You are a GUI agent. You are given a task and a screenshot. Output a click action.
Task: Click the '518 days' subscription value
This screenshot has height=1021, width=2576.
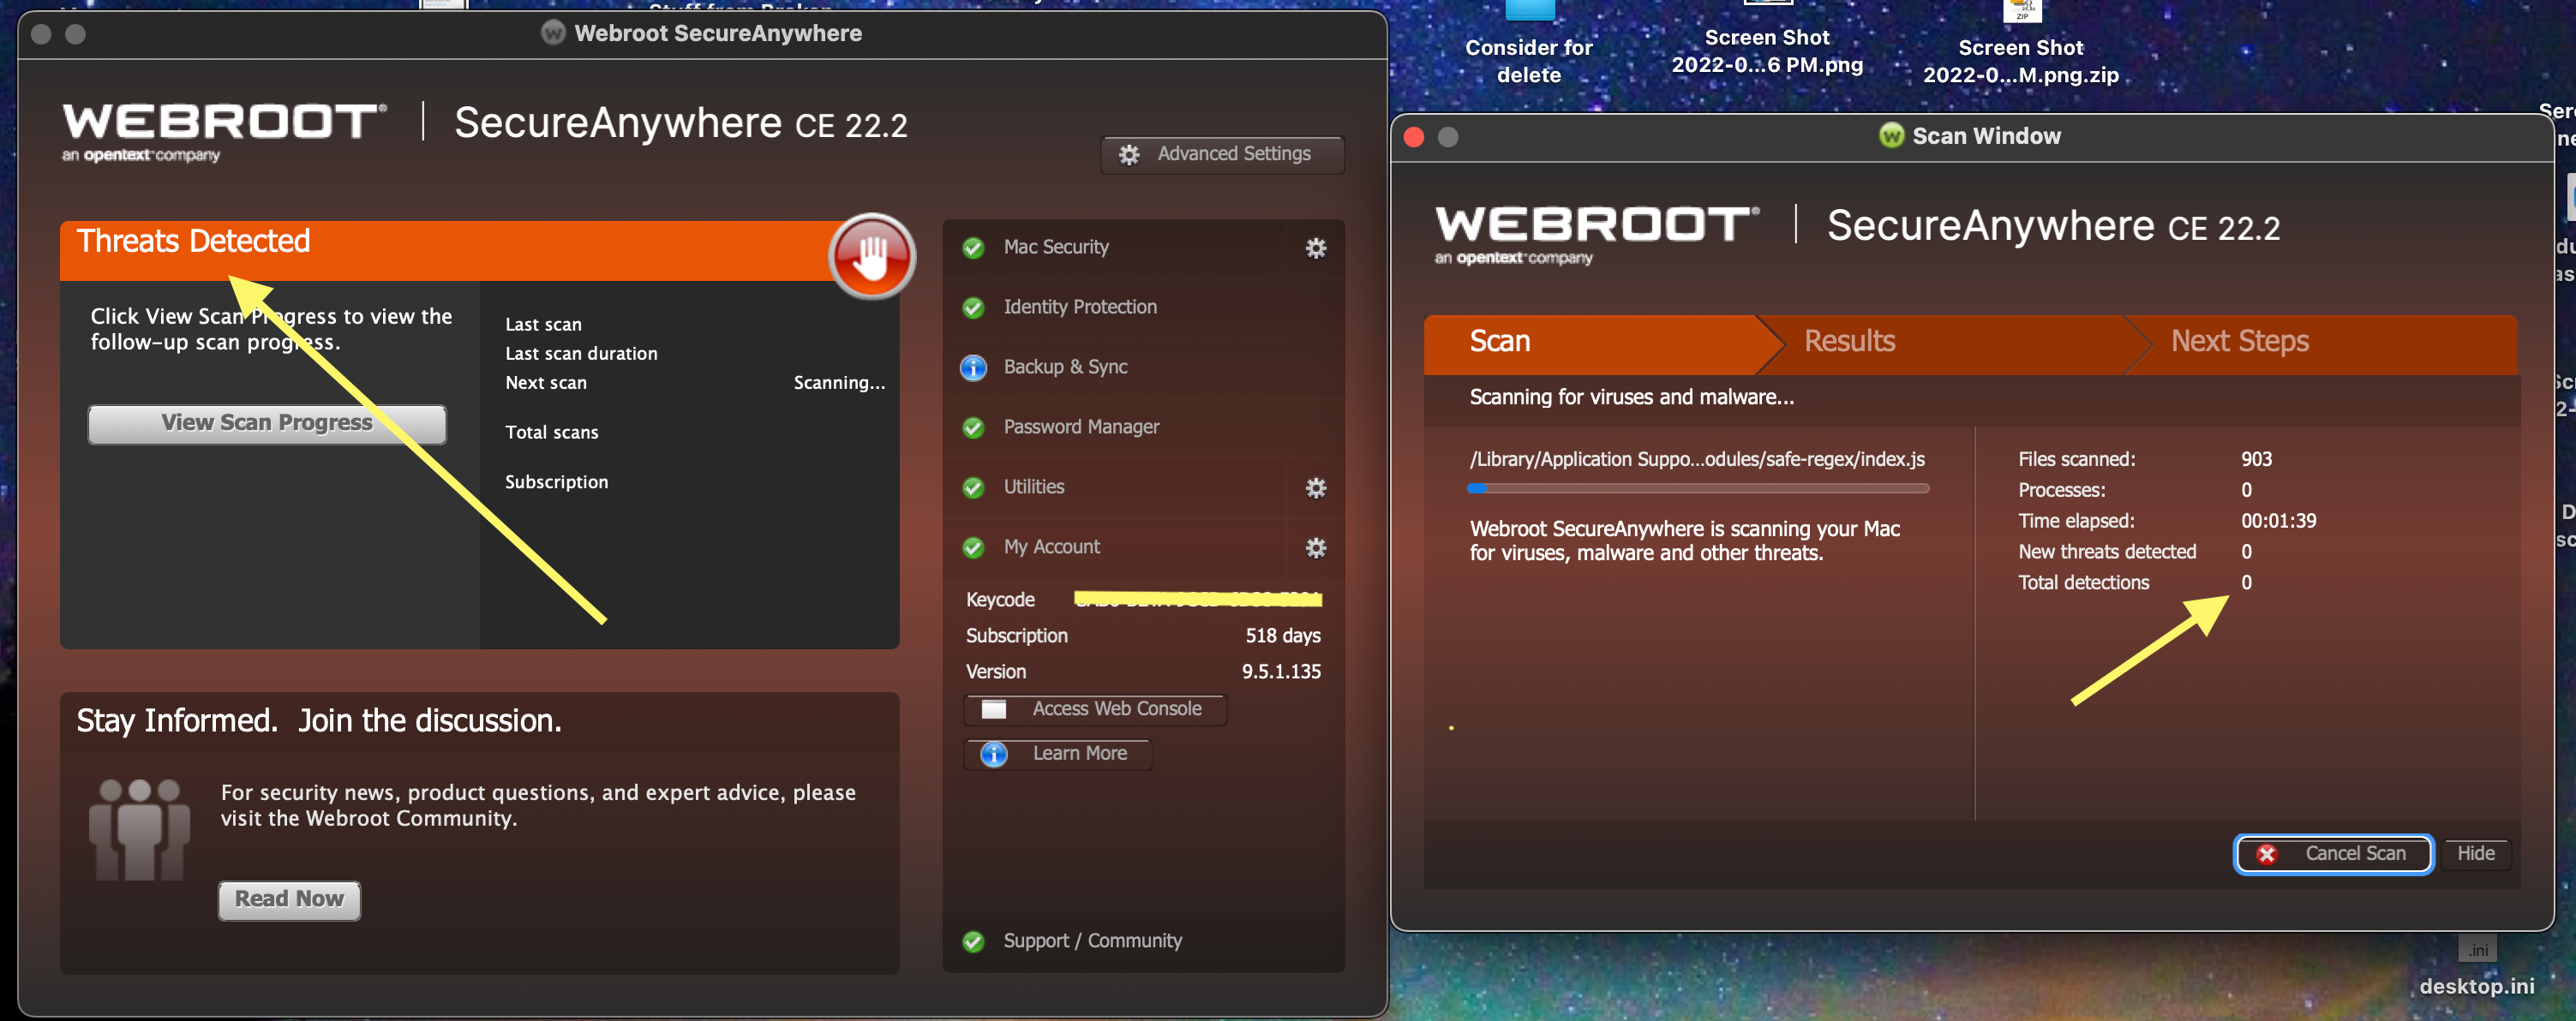(x=1282, y=636)
